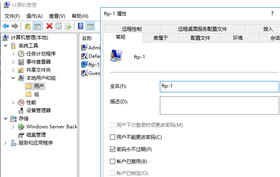Click the 性能 gauge icon
Viewport: 280px width, 177px height.
pos(21,102)
